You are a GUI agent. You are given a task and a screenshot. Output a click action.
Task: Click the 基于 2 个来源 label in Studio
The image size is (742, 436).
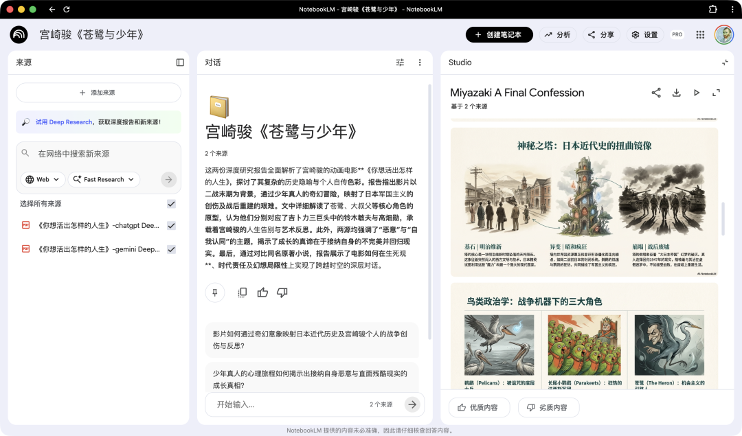pyautogui.click(x=469, y=106)
